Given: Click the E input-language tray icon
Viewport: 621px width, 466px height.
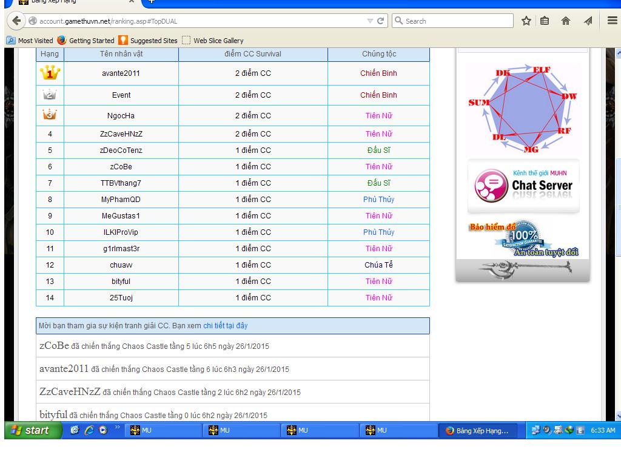Looking at the screenshot, I should (x=580, y=430).
